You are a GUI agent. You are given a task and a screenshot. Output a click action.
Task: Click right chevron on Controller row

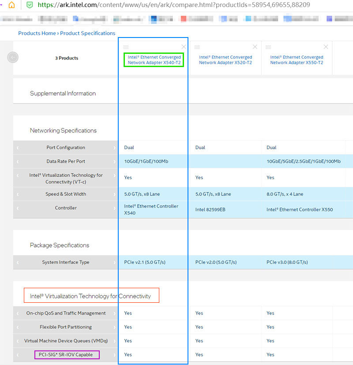(114, 208)
